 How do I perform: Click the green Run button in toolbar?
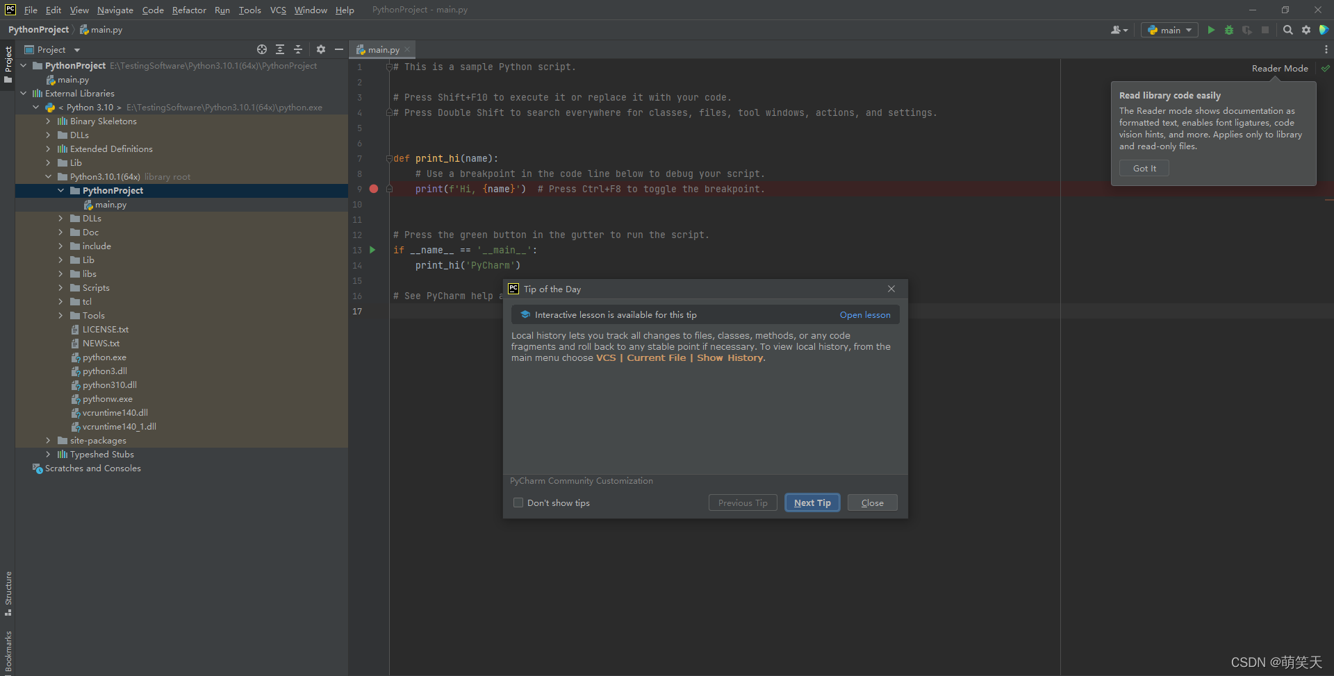pyautogui.click(x=1211, y=30)
